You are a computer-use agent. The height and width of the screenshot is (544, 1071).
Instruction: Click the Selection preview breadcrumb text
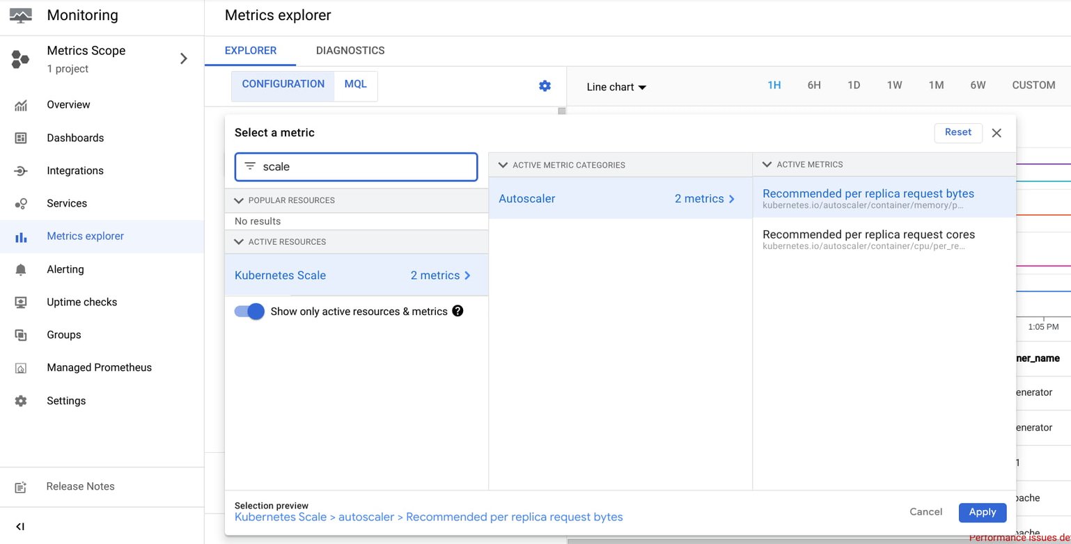click(429, 518)
